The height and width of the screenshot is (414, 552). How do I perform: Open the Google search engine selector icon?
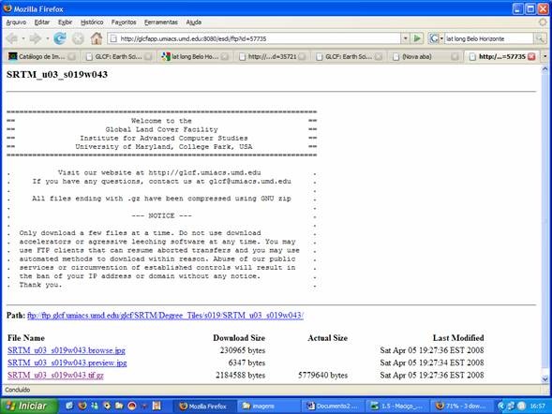pyautogui.click(x=435, y=38)
